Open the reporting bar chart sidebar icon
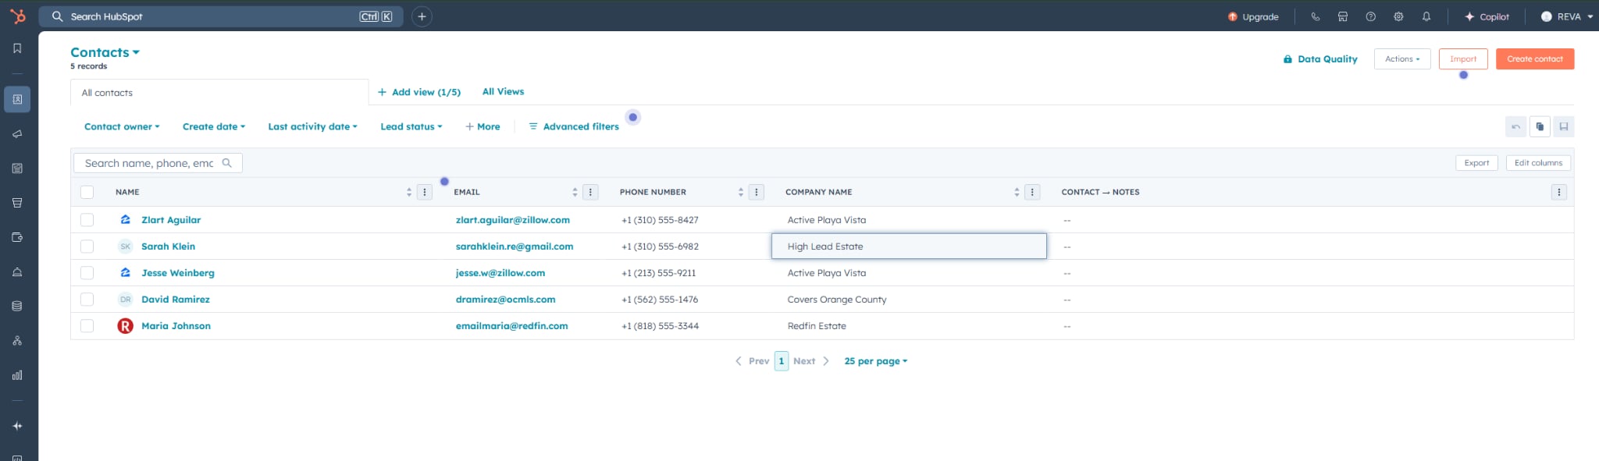The width and height of the screenshot is (1599, 461). (17, 375)
